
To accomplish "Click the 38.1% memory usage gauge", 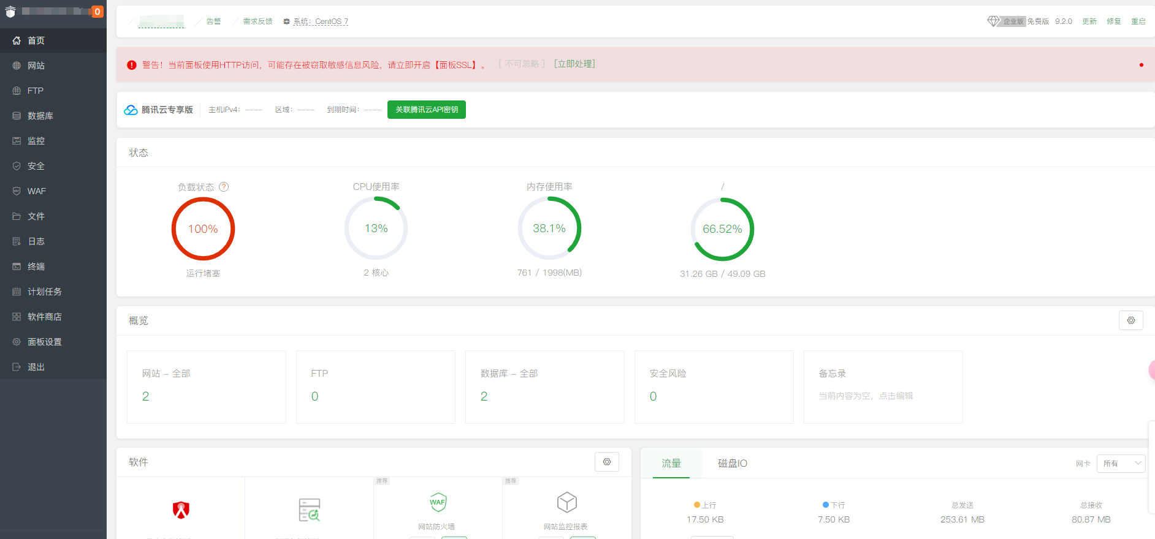I will pyautogui.click(x=549, y=228).
